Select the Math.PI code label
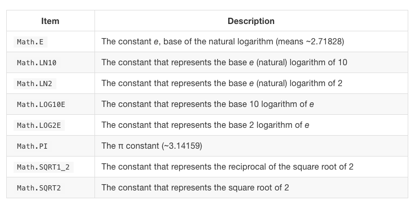414x204 pixels. (x=32, y=146)
